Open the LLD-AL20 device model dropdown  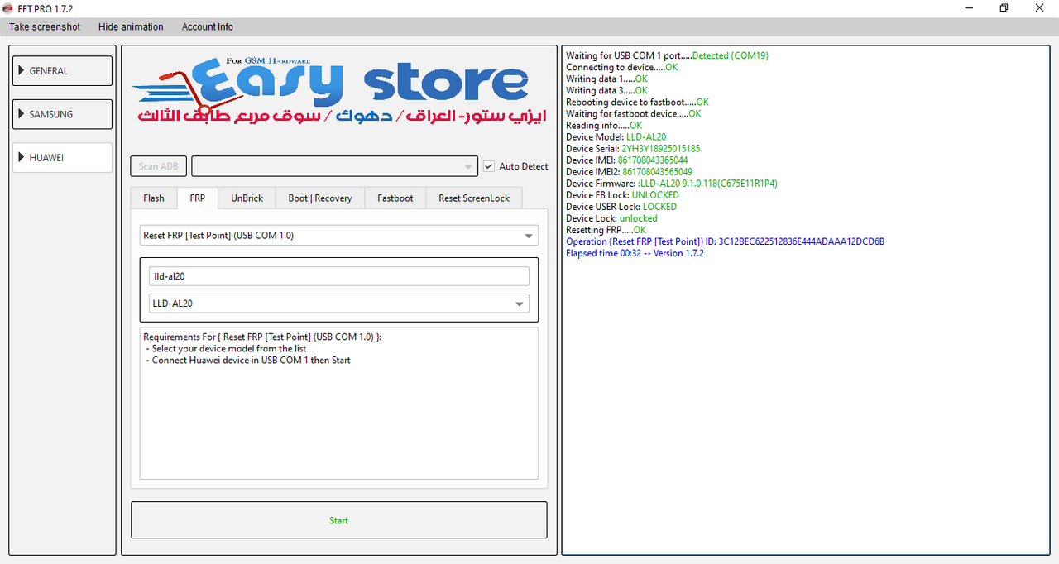(x=339, y=304)
